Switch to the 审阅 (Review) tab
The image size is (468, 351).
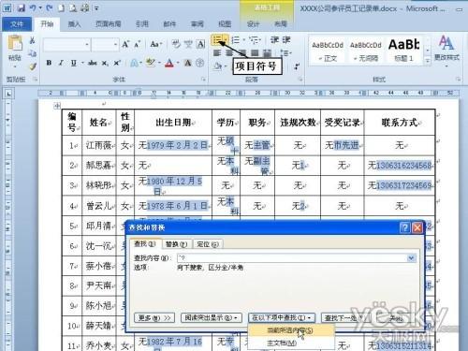tap(197, 23)
